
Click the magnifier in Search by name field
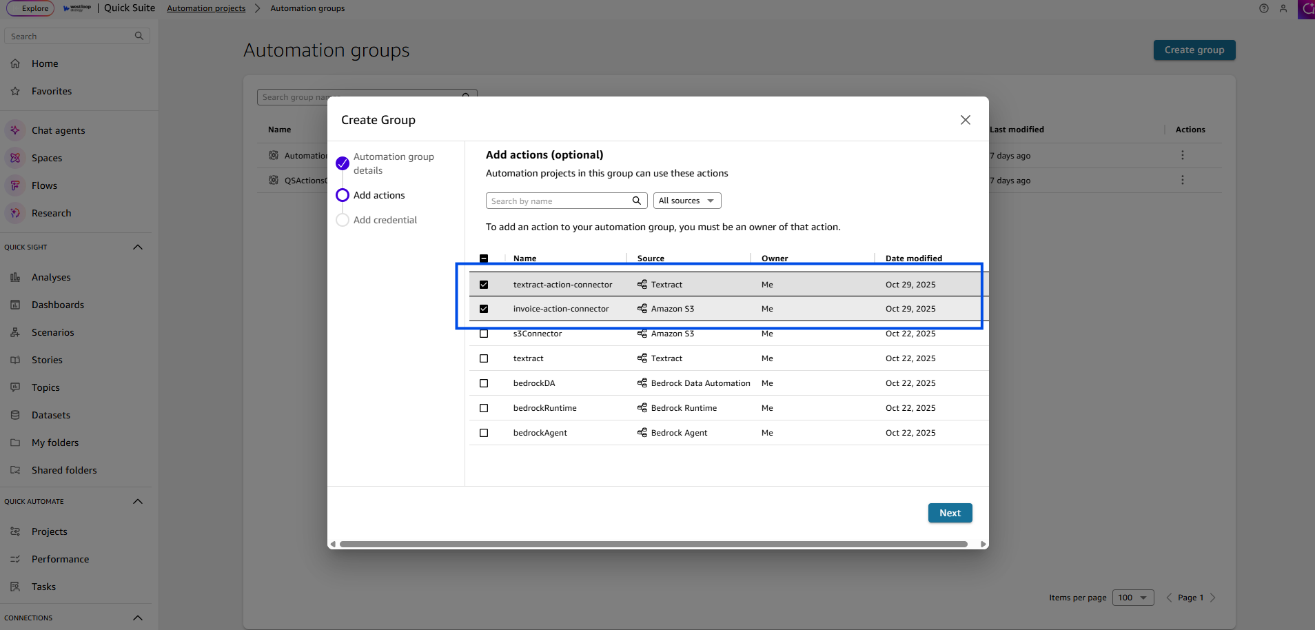click(637, 201)
